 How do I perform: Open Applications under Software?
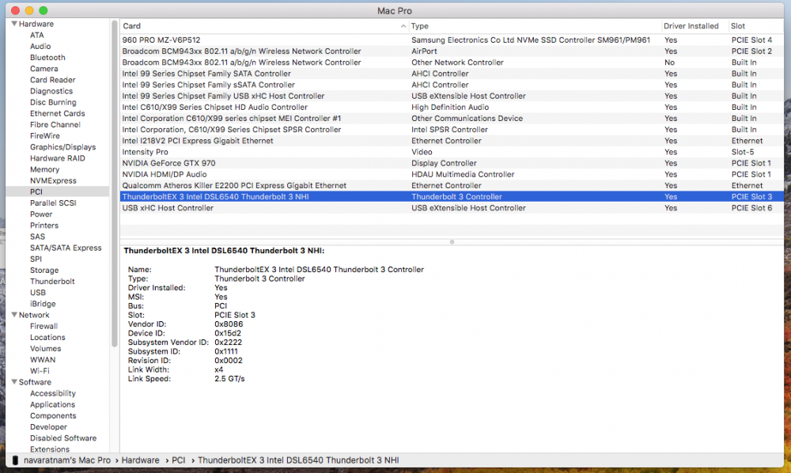(52, 404)
